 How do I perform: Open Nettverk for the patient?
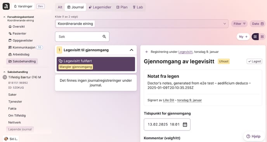pyautogui.click(x=14, y=122)
